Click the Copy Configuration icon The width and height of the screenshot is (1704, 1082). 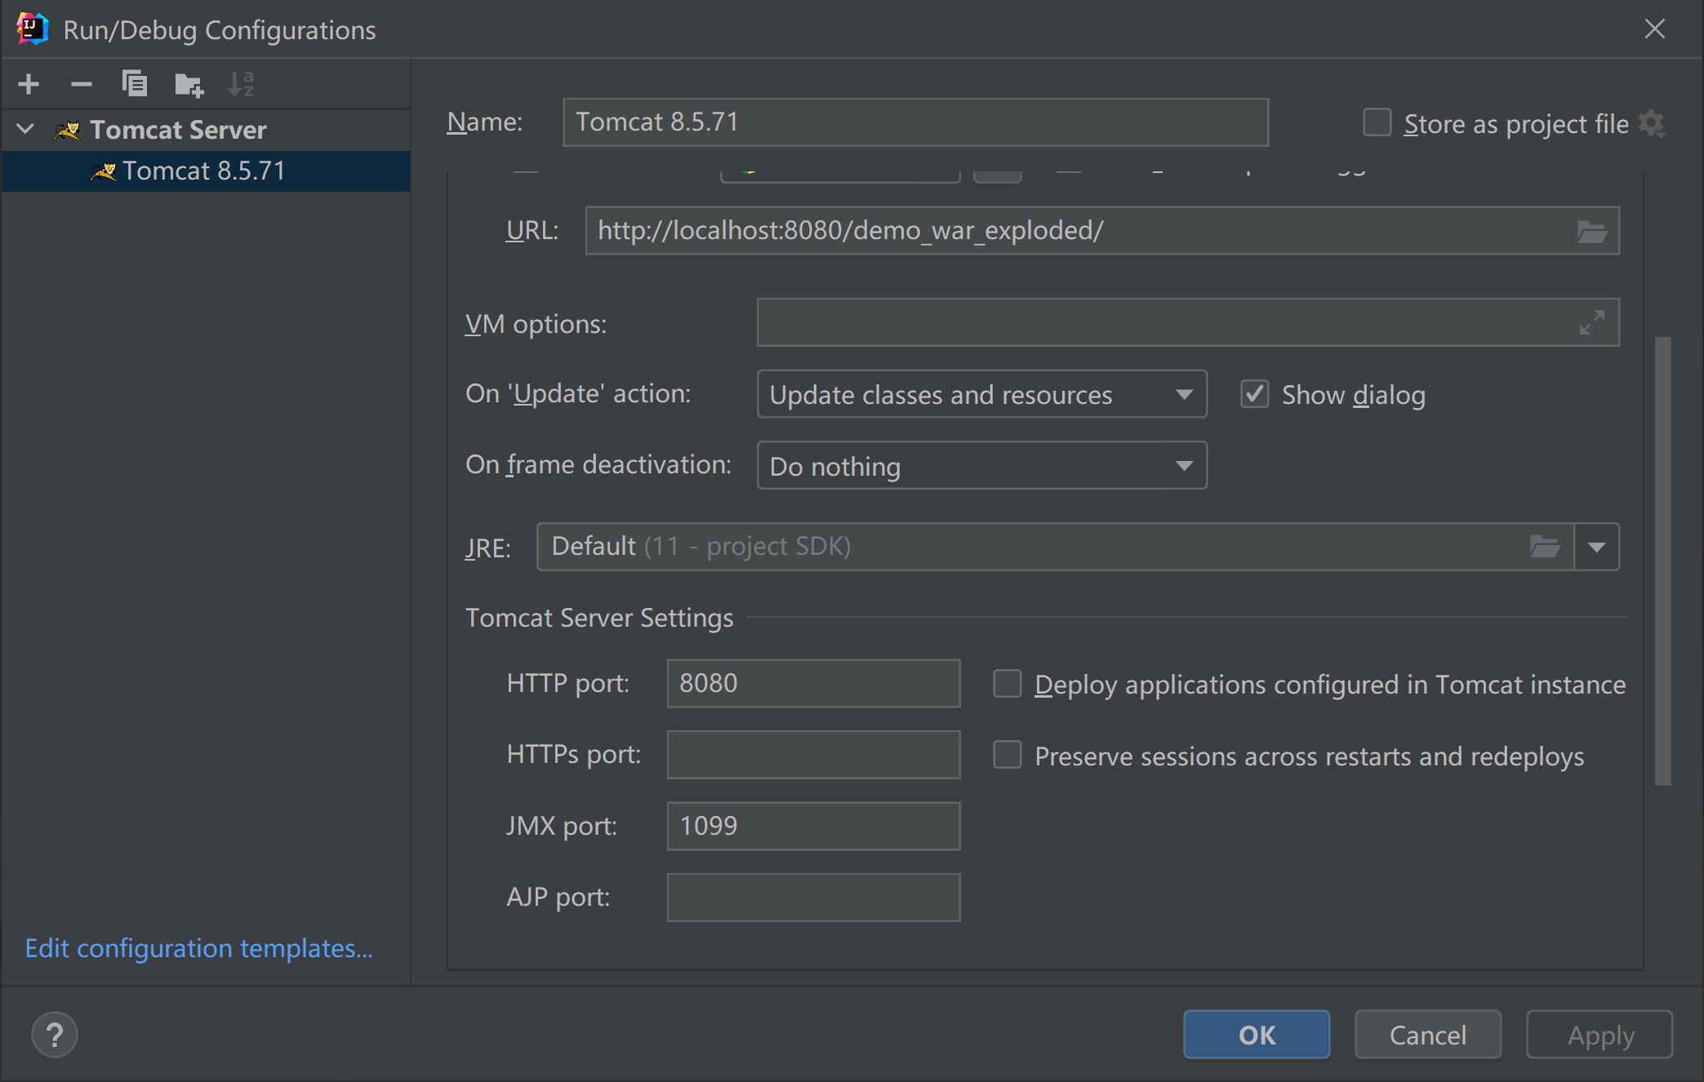134,84
